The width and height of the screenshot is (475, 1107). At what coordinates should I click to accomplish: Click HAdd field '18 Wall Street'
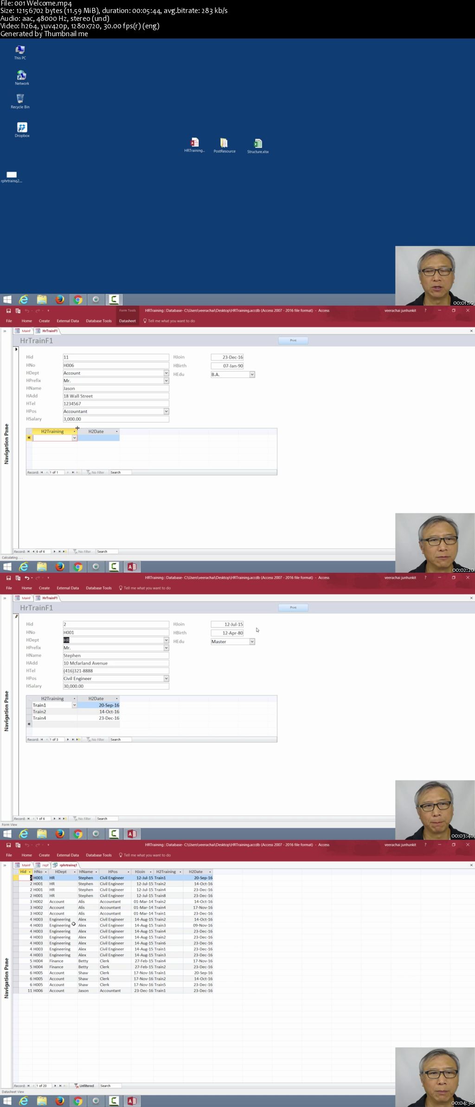[116, 396]
